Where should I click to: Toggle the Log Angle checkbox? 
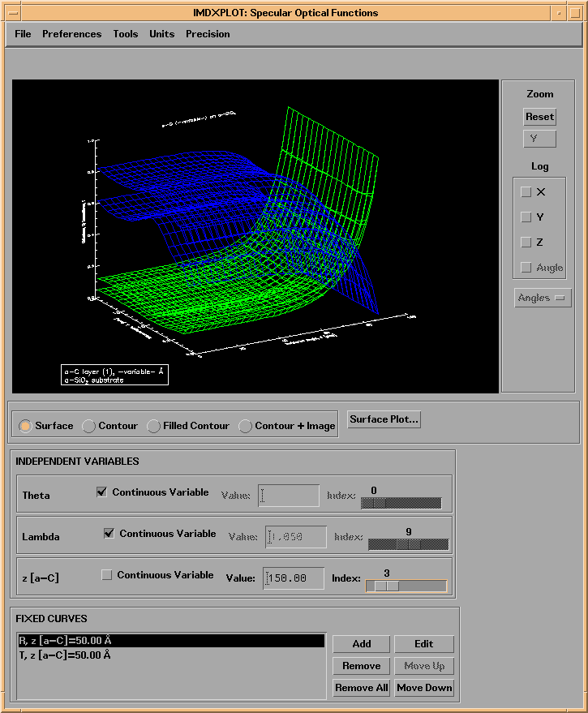(x=526, y=268)
